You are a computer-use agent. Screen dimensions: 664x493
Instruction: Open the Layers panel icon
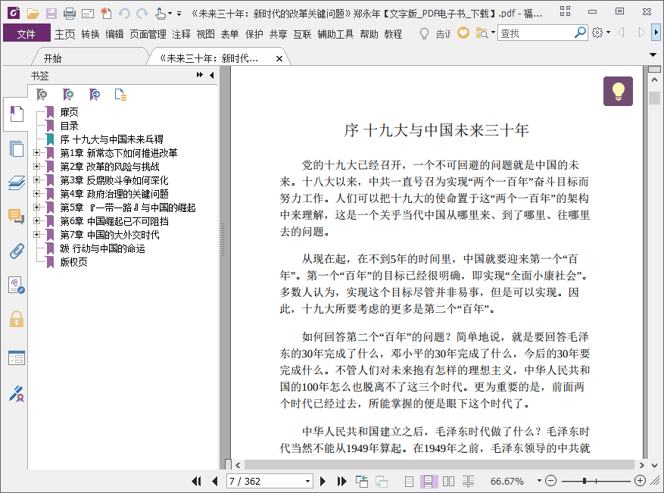point(17,183)
